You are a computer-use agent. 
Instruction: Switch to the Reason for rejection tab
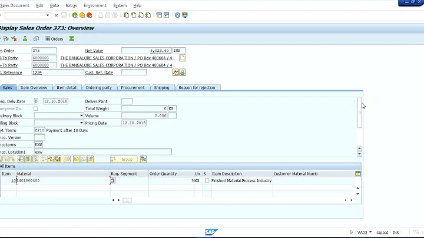coord(197,88)
